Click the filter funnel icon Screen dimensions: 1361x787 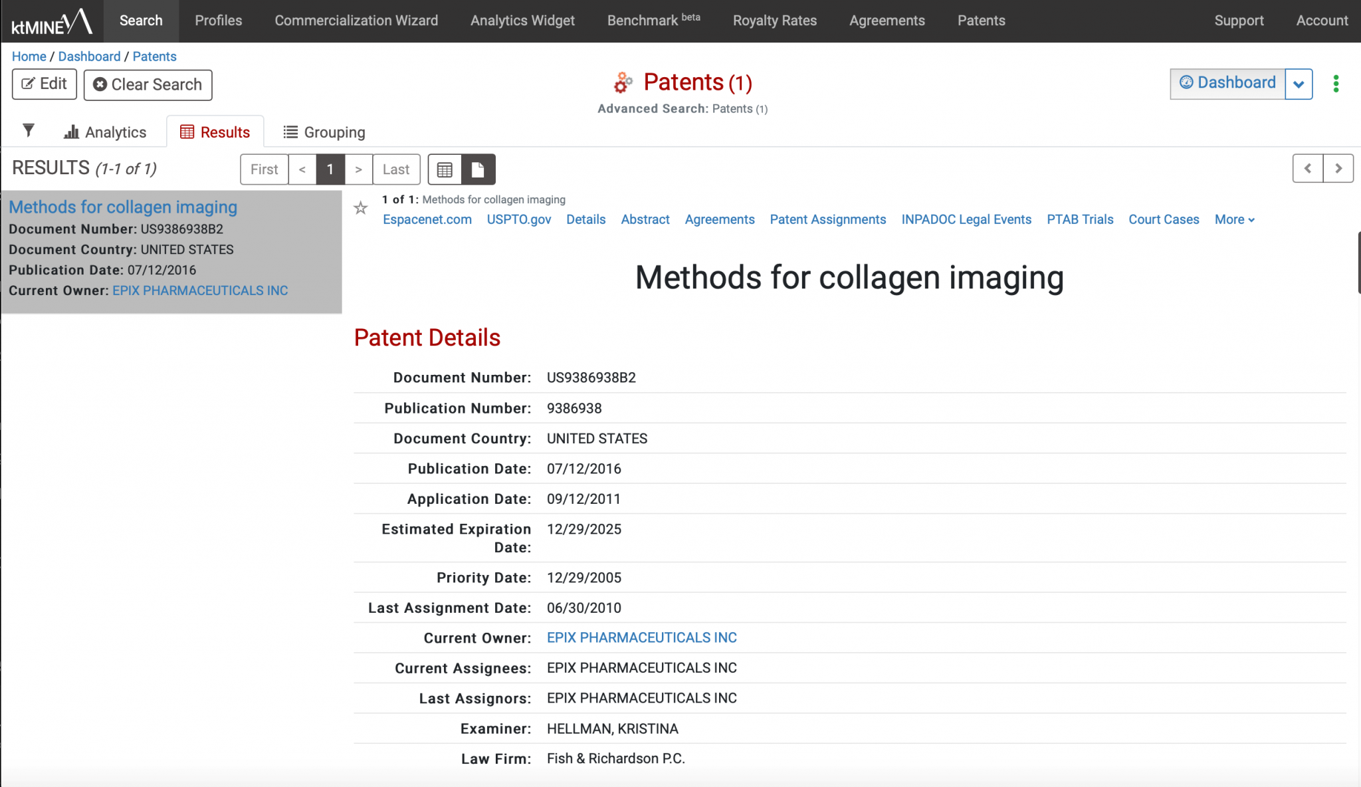(x=28, y=131)
